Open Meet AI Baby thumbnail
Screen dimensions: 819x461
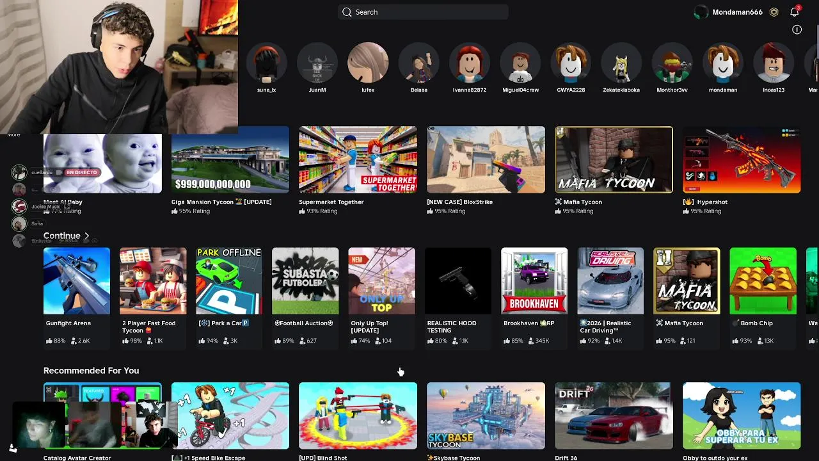pyautogui.click(x=102, y=163)
